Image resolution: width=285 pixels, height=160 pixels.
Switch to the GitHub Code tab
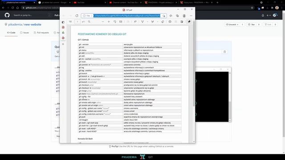(11, 32)
